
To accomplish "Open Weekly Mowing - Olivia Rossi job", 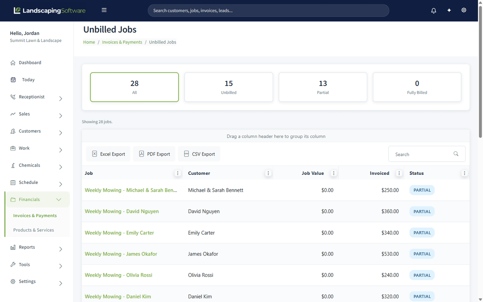I will (118, 275).
